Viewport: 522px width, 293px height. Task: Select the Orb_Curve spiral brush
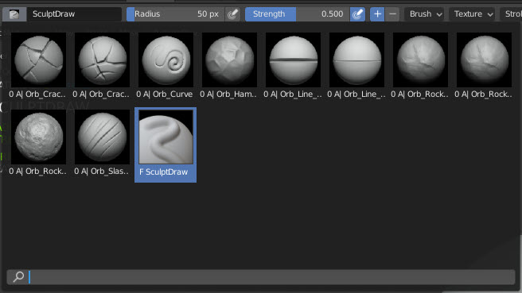tap(166, 60)
